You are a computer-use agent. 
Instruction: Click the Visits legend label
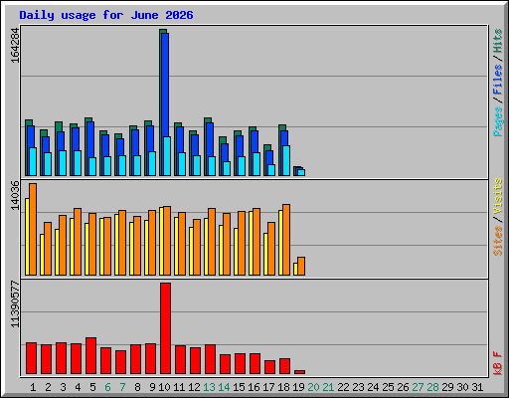[x=498, y=196]
